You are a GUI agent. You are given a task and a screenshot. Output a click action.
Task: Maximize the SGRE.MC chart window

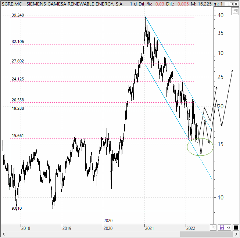coord(231,4)
